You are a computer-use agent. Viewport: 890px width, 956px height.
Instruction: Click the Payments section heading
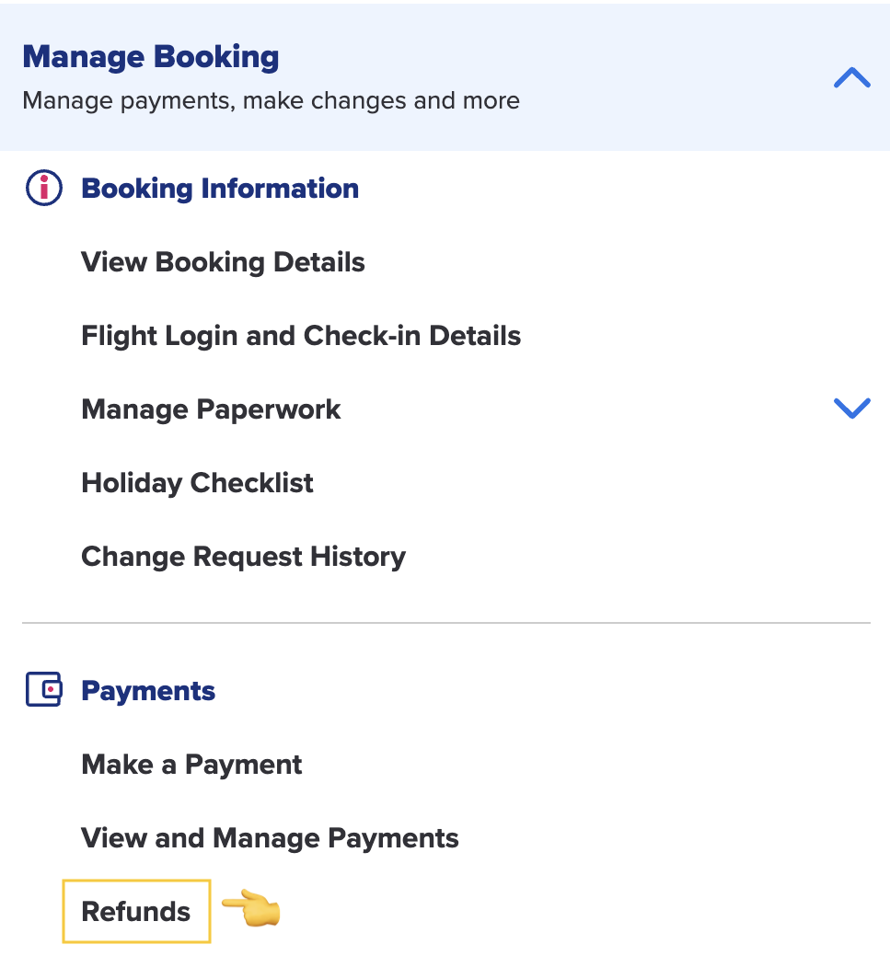point(148,691)
